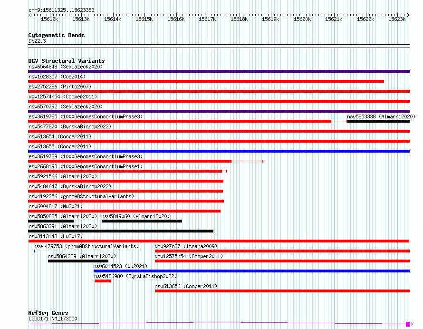The image size is (423, 329).
Task: Click the RefSeq Genes track title
Action: click(x=48, y=313)
